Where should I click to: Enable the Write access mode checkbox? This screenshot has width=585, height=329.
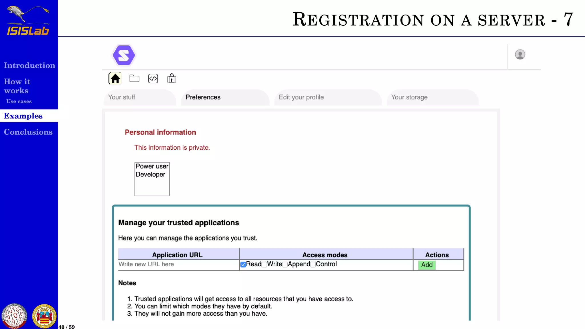click(264, 264)
